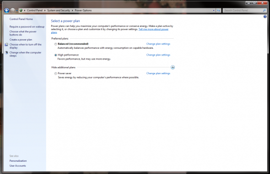
Task: Click the Control Panel icon in address bar
Action: pos(21,10)
